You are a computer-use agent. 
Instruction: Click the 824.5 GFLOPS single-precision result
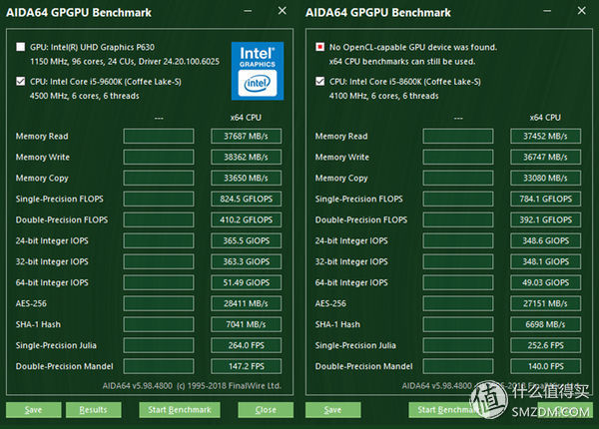246,200
